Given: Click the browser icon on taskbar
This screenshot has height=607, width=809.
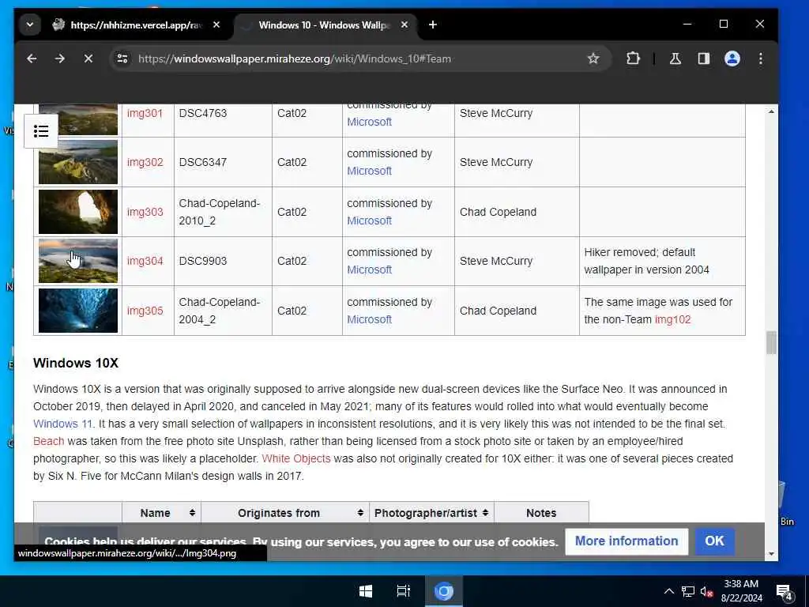Looking at the screenshot, I should [x=443, y=591].
